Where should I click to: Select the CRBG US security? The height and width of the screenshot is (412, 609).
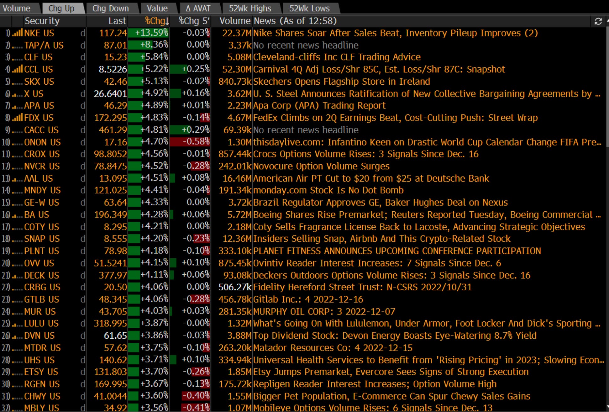pos(42,287)
